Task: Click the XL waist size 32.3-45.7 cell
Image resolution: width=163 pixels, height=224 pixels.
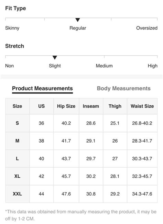Action: pos(142,176)
